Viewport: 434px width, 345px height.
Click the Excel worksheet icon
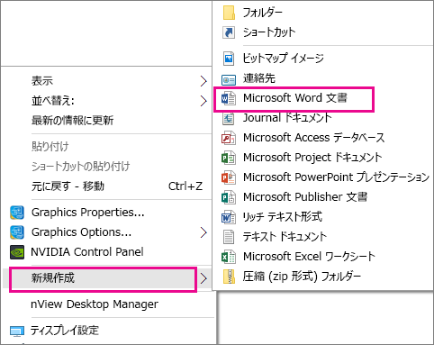[x=229, y=257]
